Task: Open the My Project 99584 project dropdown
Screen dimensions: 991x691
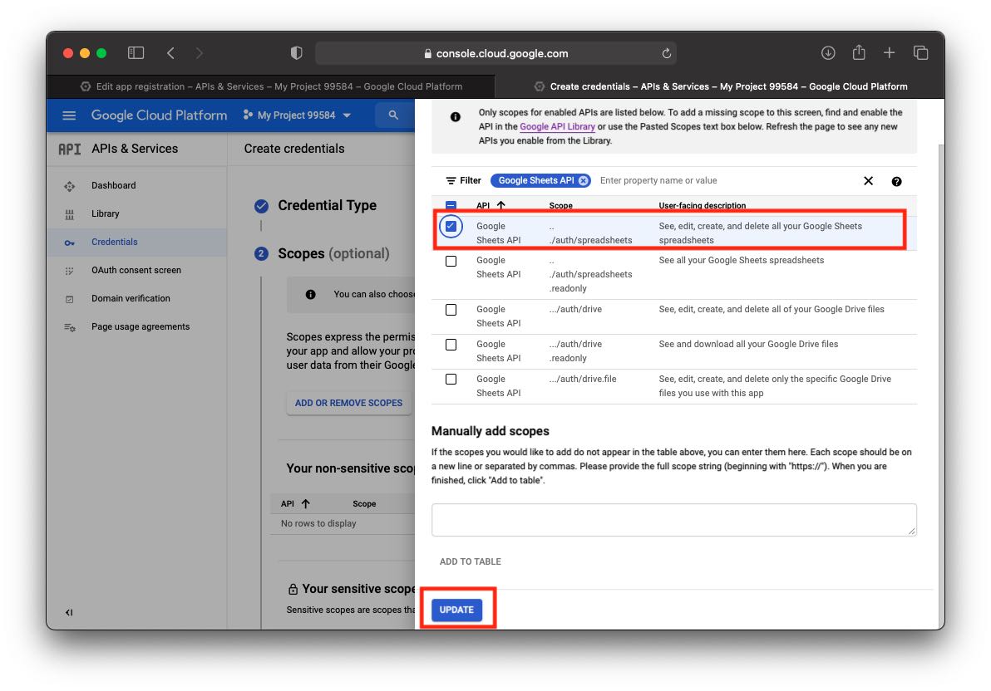Action: tap(297, 115)
